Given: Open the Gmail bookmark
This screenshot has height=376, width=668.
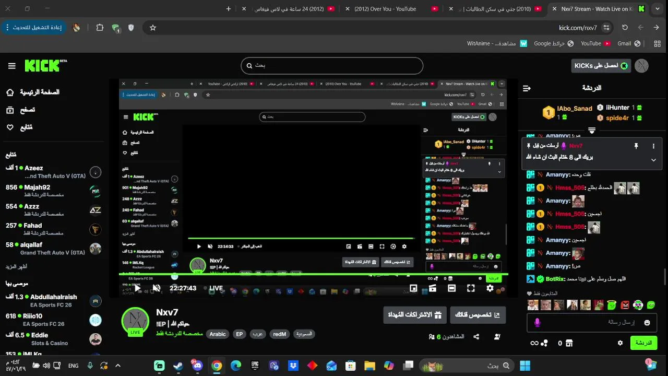Looking at the screenshot, I should (629, 44).
